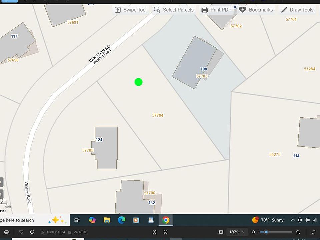Click the zoom in magnifier icon
The width and height of the screenshot is (320, 240).
(298, 232)
